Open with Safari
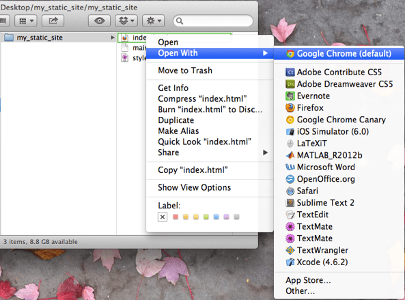 coord(339,191)
